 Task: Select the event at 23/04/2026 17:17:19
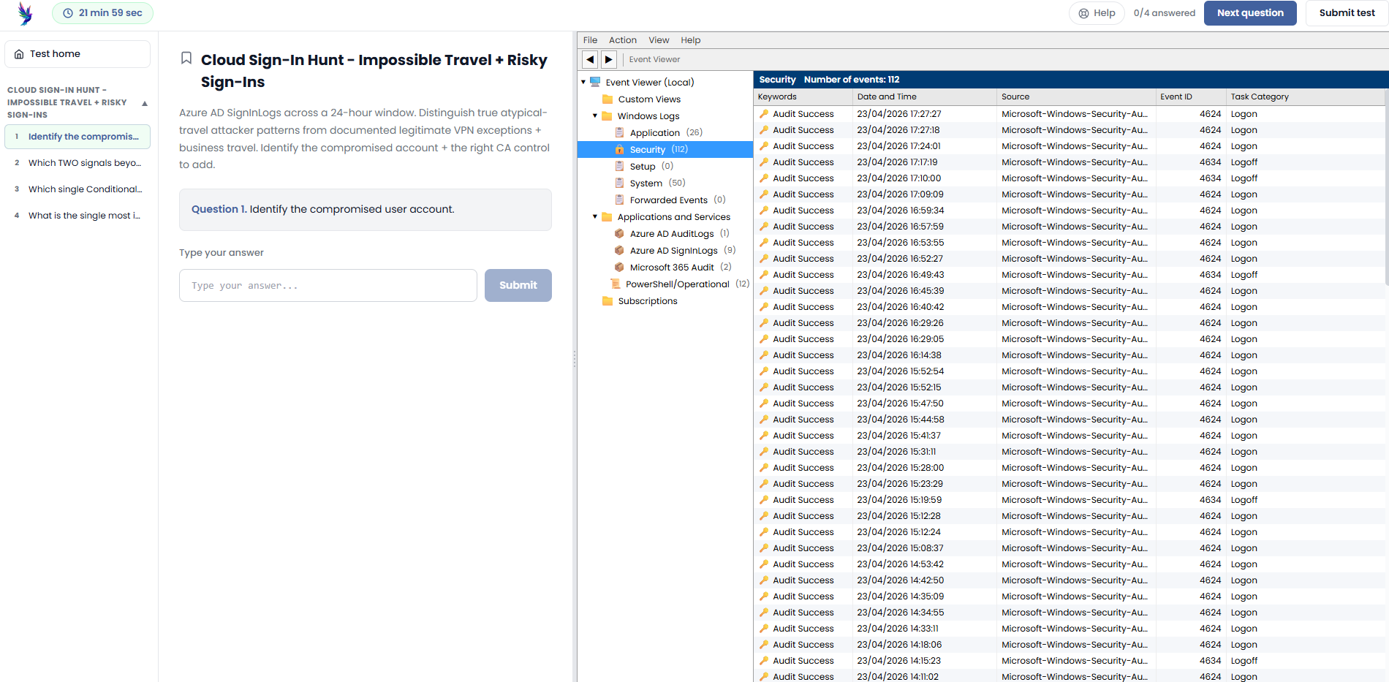1070,162
